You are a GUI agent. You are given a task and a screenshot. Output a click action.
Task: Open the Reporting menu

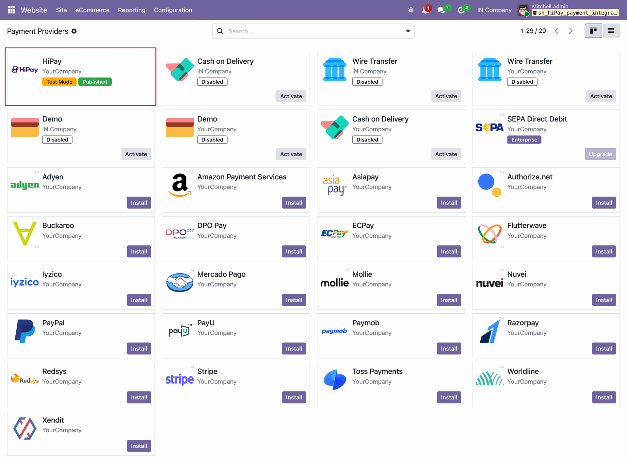tap(132, 10)
